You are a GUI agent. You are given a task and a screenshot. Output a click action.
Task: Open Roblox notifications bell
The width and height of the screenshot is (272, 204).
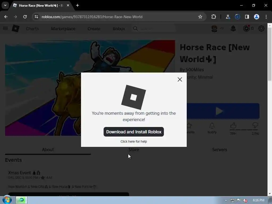(233, 28)
